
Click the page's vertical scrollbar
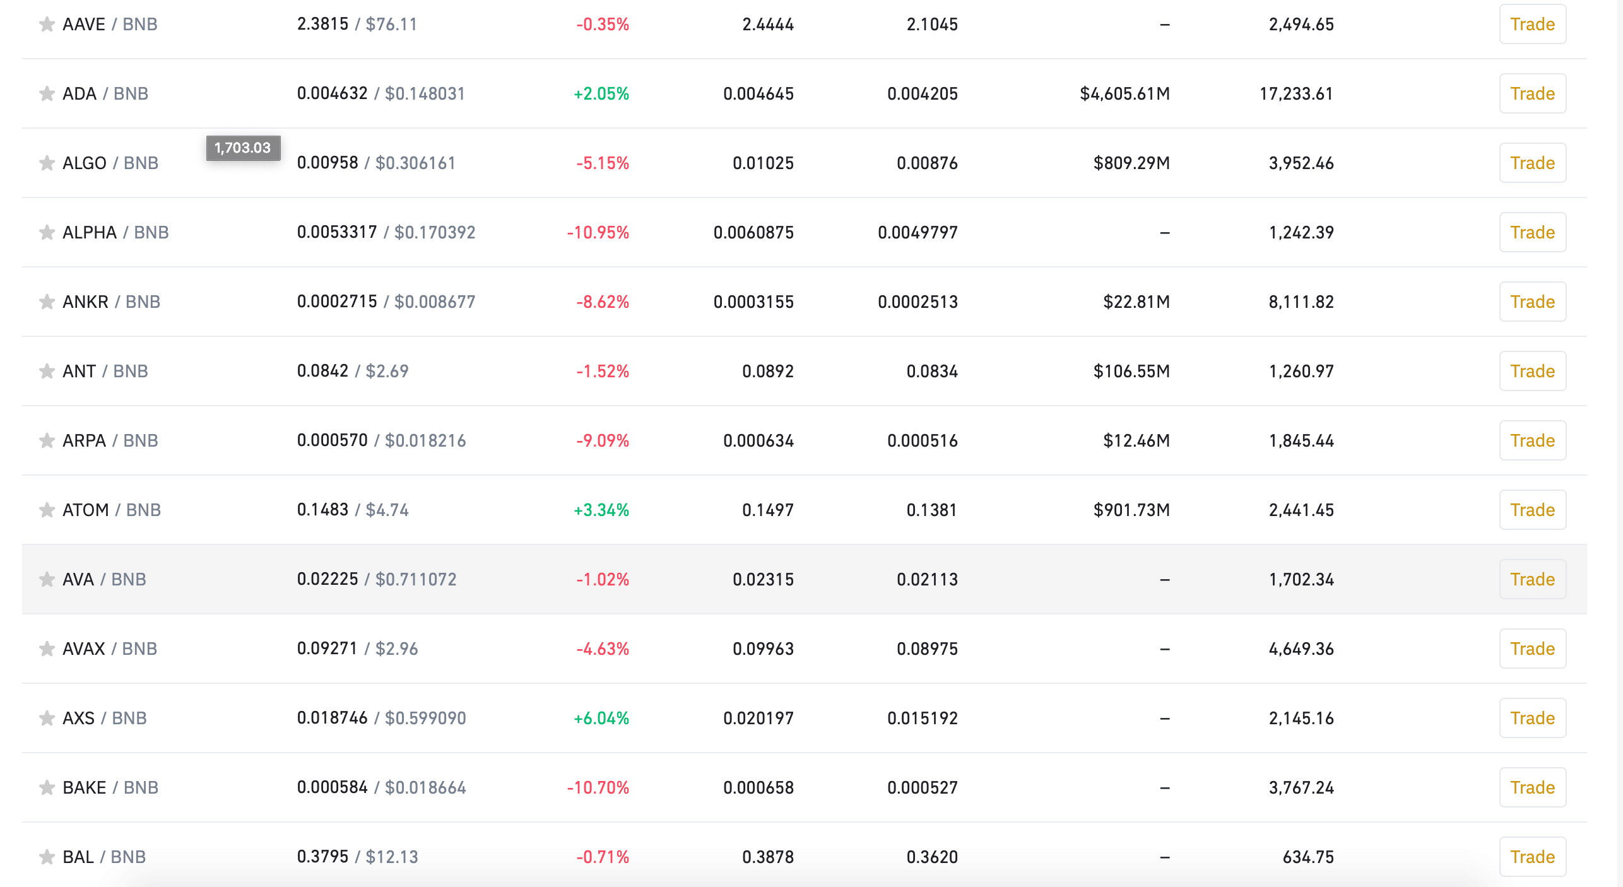pos(1619,443)
